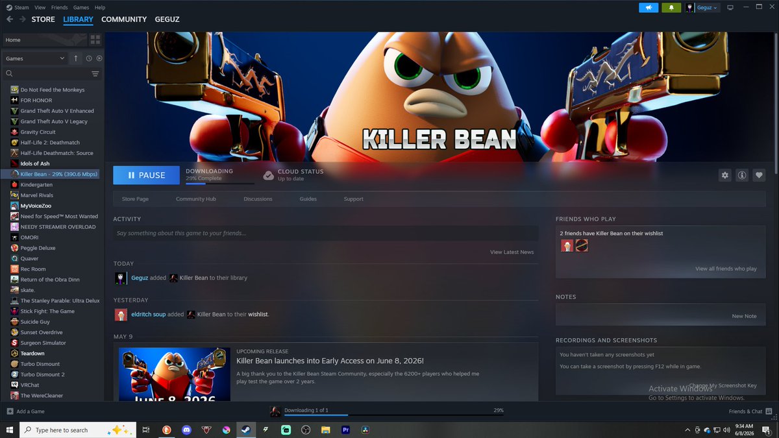Viewport: 779px width, 438px height.
Task: Open the Windows Start menu
Action: [10, 430]
